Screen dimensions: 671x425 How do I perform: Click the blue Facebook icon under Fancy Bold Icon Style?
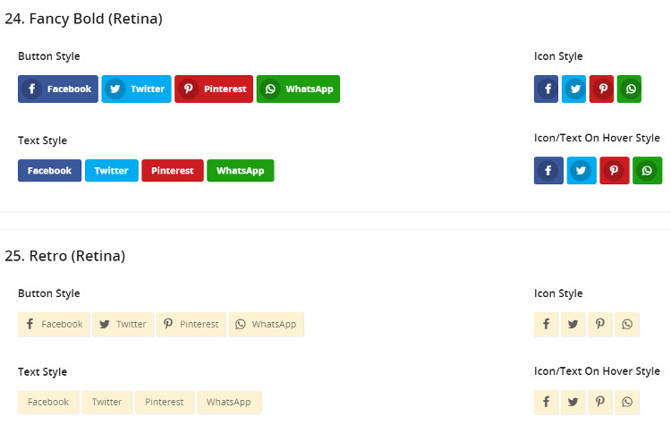546,89
